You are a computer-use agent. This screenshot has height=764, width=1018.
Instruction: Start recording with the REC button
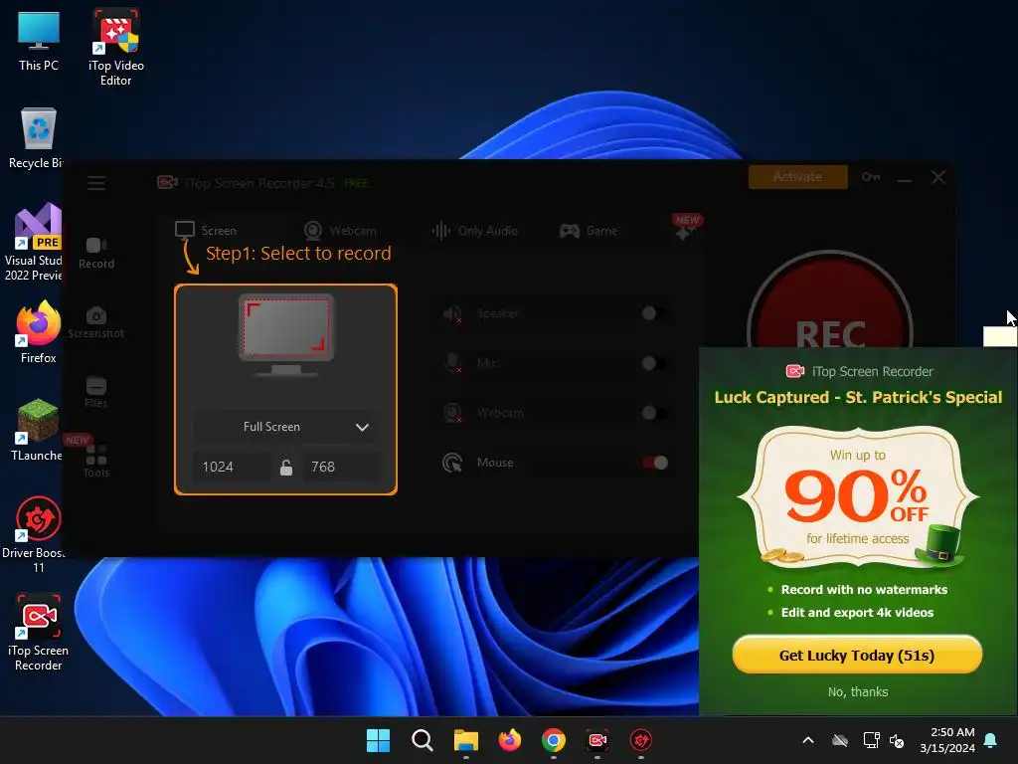click(830, 332)
